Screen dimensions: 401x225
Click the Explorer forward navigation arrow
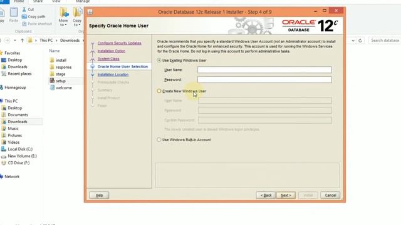click(x=7, y=40)
